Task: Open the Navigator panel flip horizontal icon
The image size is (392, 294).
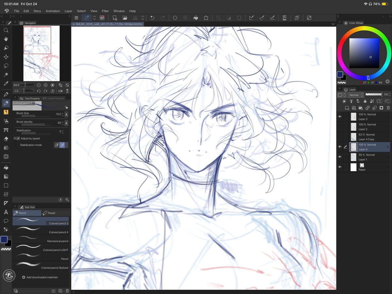Action: pos(60,91)
